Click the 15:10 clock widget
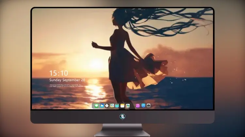This screenshot has height=137, width=245. click(58, 73)
